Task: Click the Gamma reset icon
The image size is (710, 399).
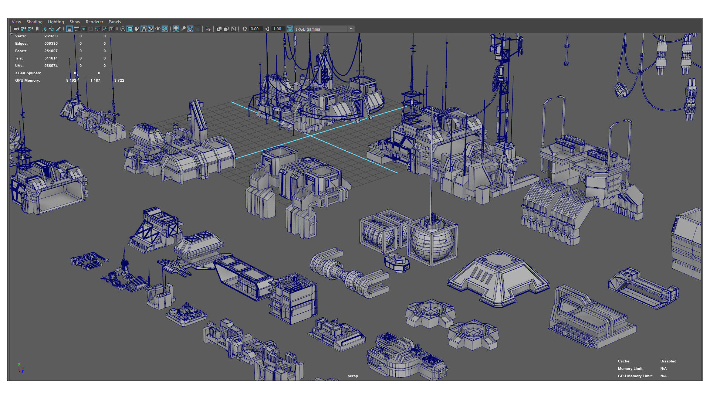Action: 267,29
